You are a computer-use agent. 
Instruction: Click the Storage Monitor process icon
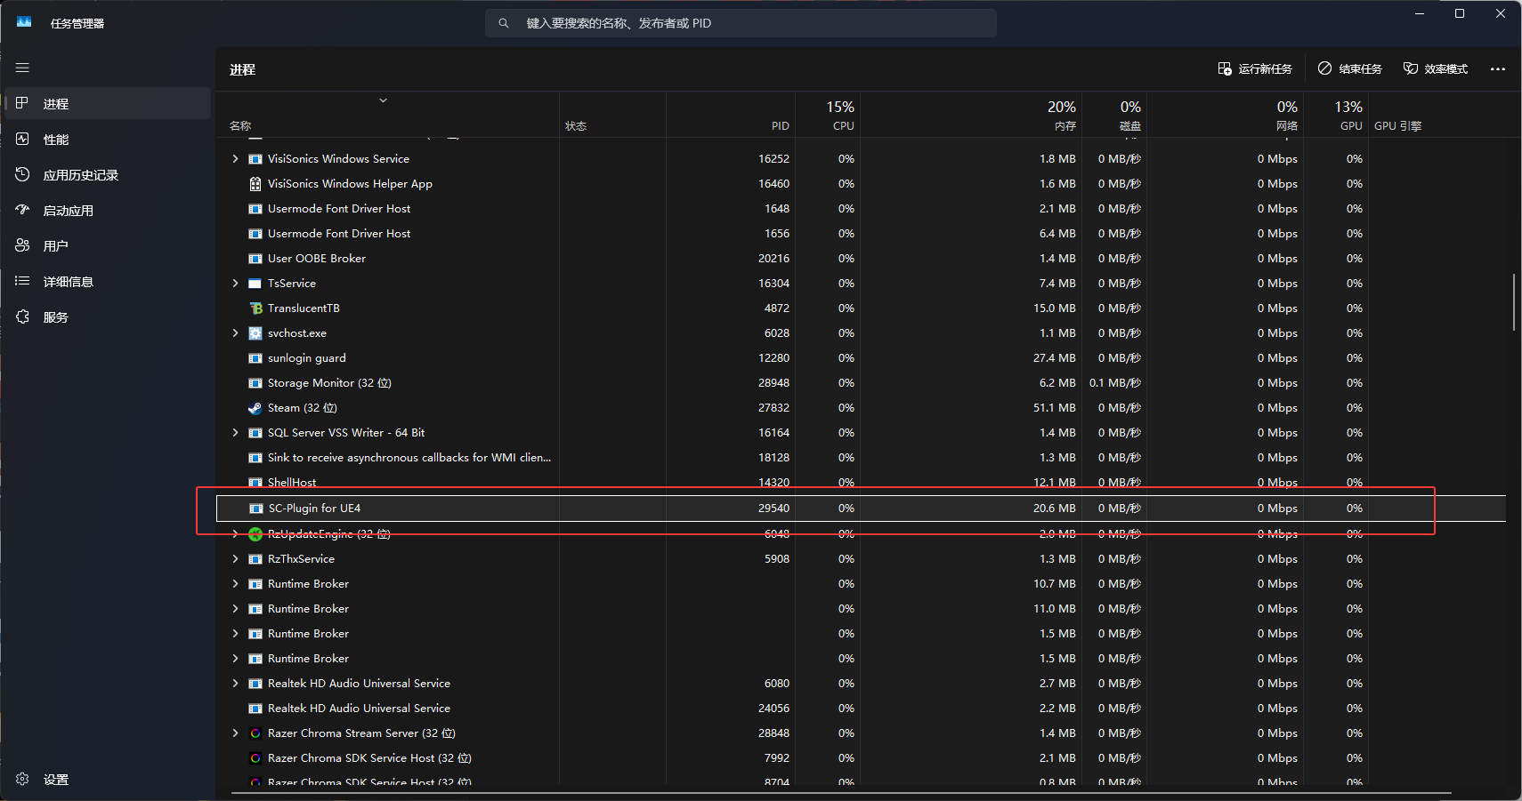coord(255,383)
